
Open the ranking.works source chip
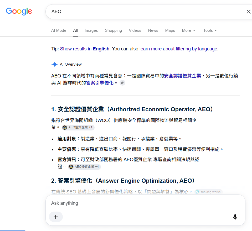208,192
